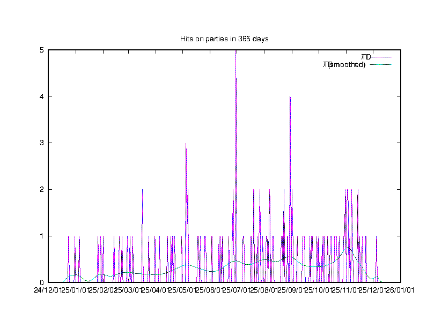Click the peak of the spike reaching value 3
The image size is (427, 328).
186,144
